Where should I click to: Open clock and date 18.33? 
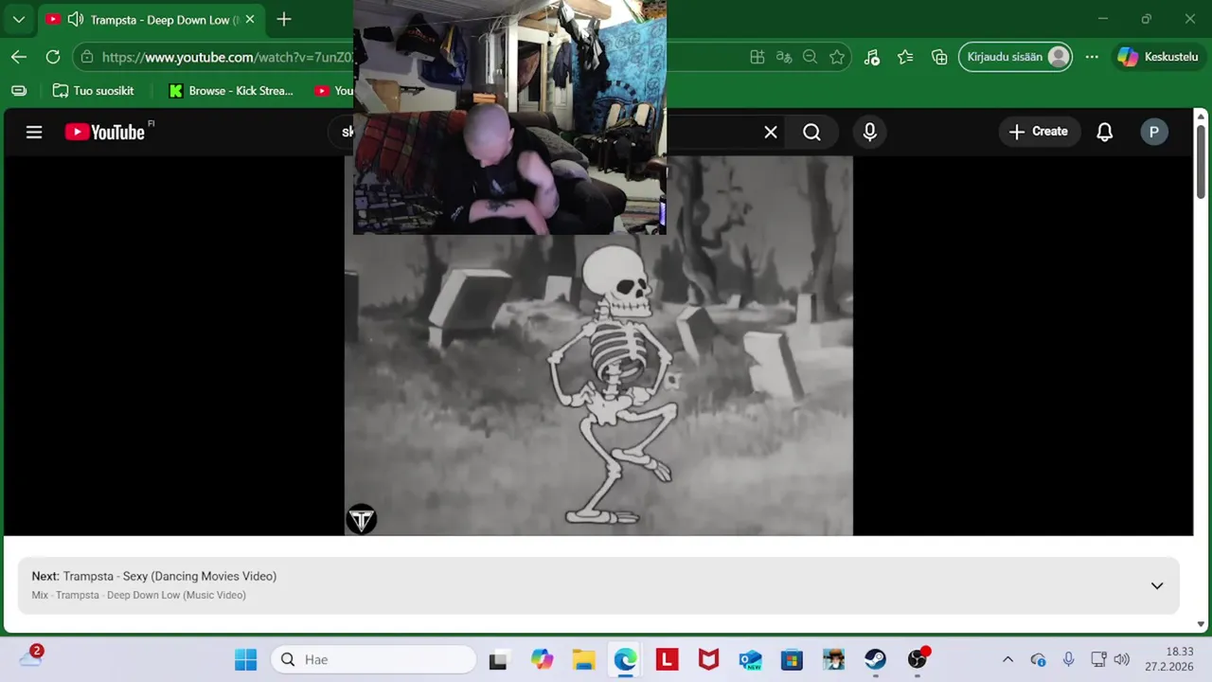[x=1168, y=659]
